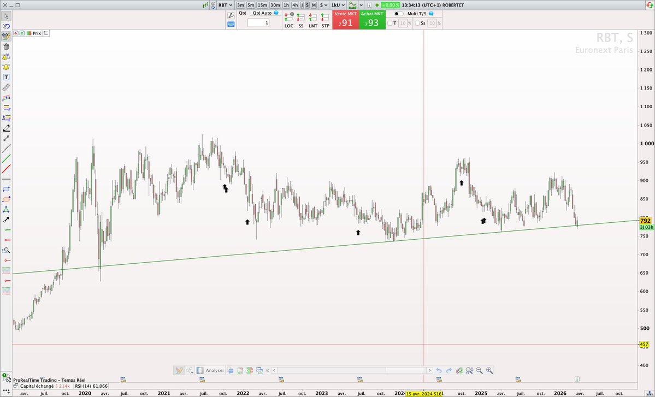Select the triangle drawing tool
The width and height of the screenshot is (655, 397).
coord(6,210)
